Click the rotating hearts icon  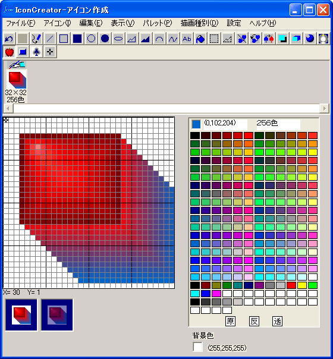coord(255,39)
